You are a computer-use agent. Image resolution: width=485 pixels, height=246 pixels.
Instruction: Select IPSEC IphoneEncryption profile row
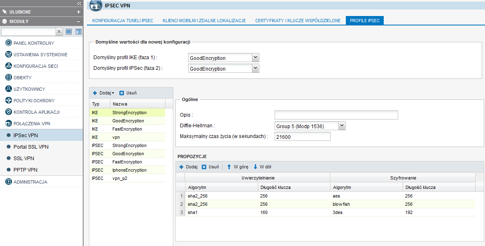[127, 170]
